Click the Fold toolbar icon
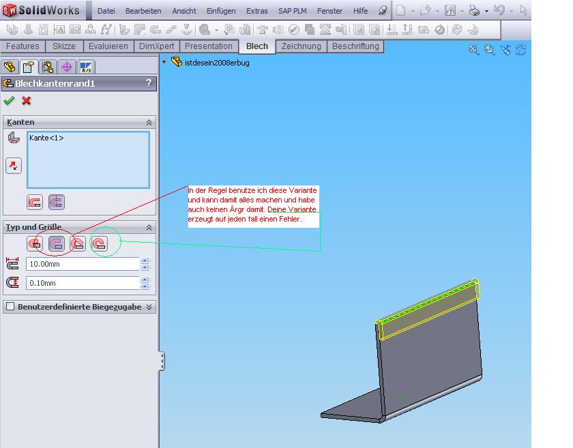The width and height of the screenshot is (573, 448). point(407,29)
